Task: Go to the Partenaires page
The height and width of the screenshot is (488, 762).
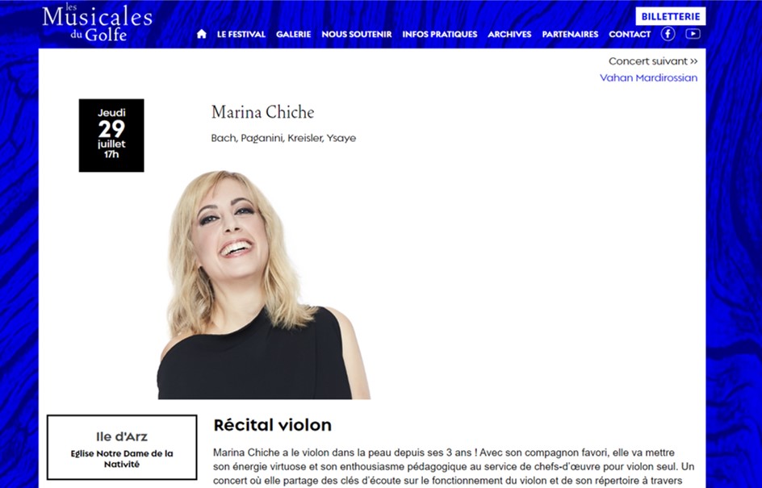Action: [570, 34]
